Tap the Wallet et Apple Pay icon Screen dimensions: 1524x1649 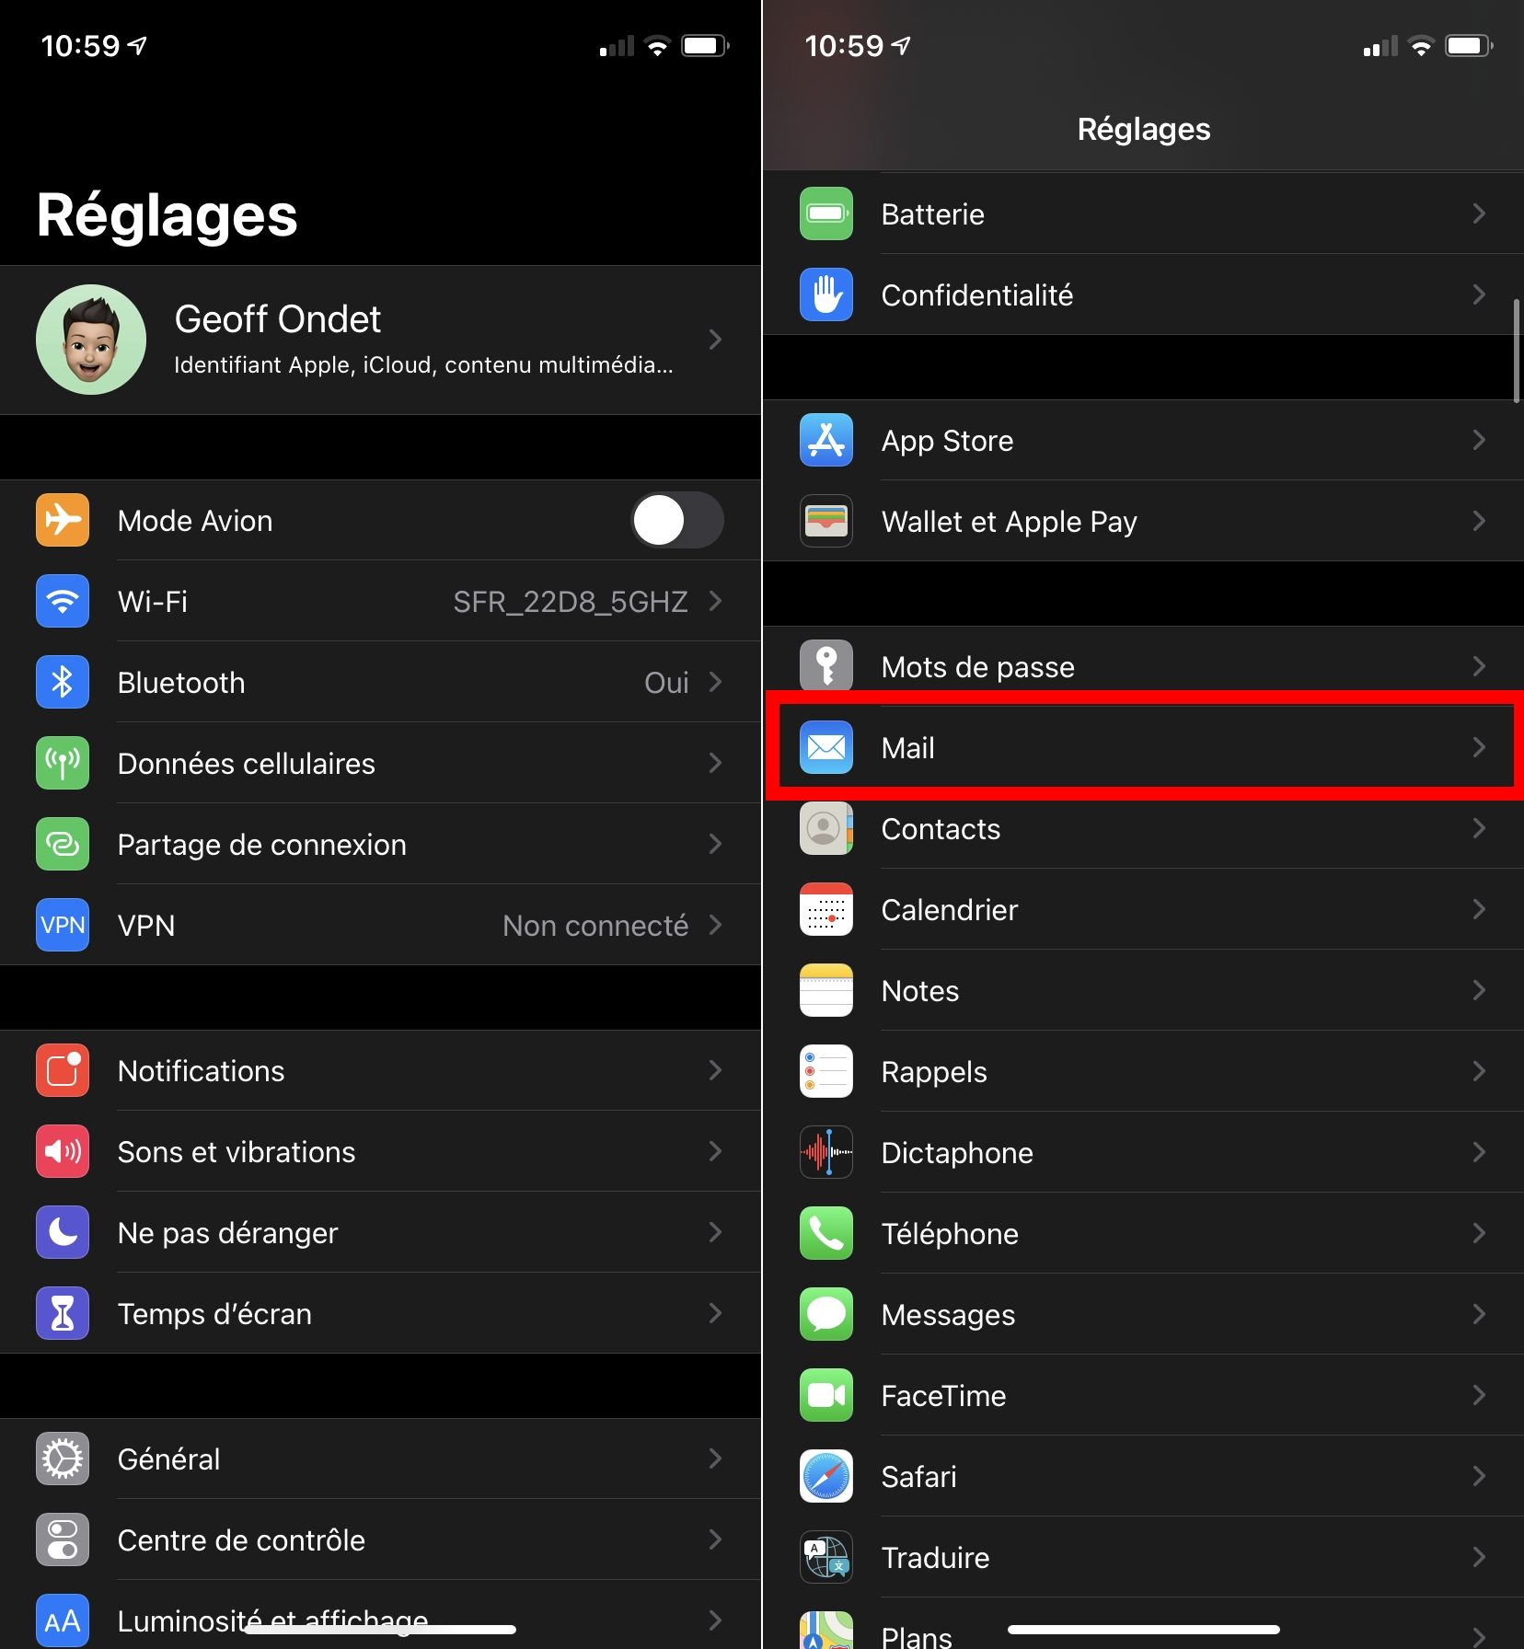click(x=826, y=521)
